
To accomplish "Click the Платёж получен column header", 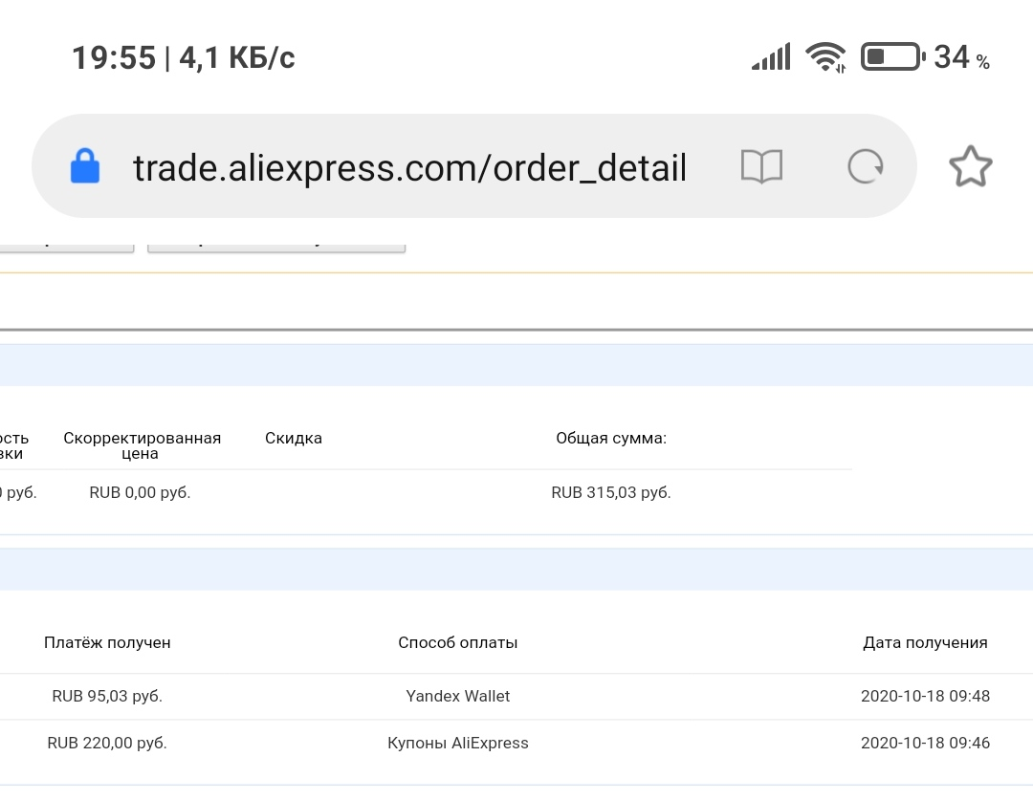I will (x=107, y=642).
